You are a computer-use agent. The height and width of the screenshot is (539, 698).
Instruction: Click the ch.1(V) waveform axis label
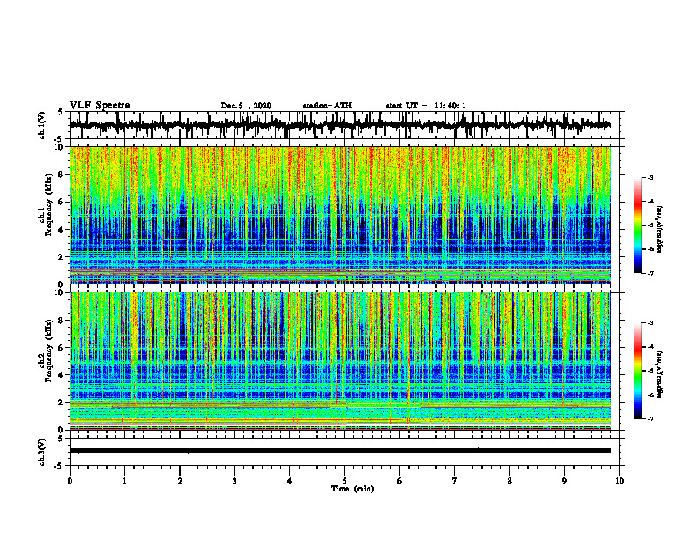42,125
